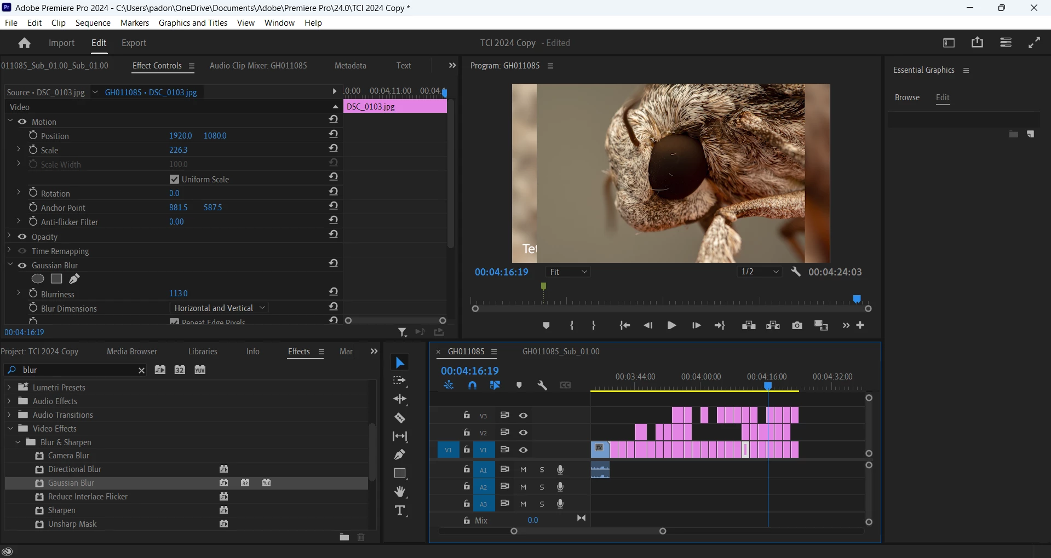The width and height of the screenshot is (1051, 558).
Task: Select the Razor tool
Action: pos(400,418)
